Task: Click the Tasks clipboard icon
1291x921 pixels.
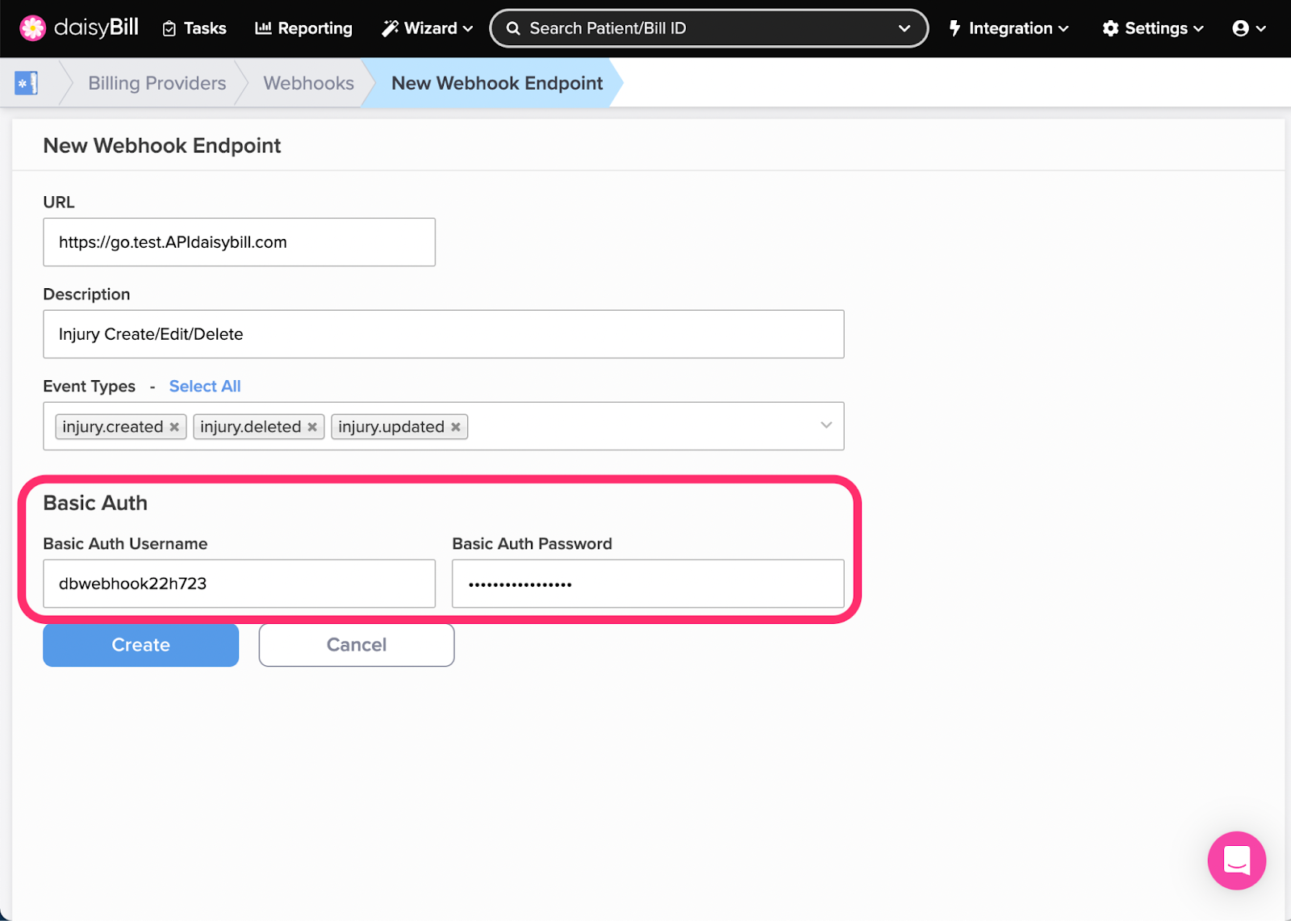Action: [x=169, y=29]
